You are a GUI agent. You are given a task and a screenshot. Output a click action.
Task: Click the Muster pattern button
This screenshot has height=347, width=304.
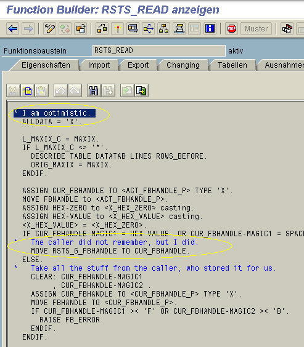point(256,29)
